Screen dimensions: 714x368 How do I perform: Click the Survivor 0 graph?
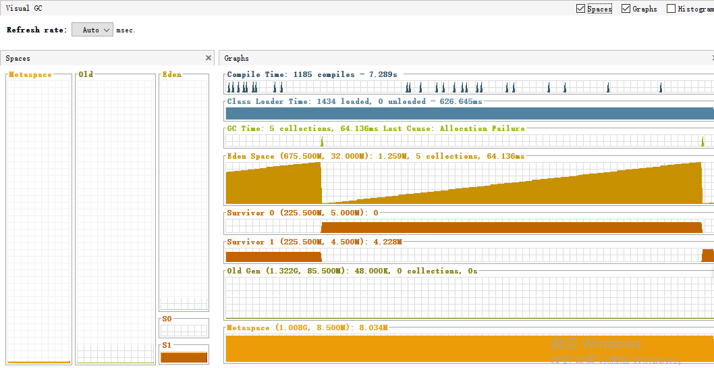tap(470, 226)
